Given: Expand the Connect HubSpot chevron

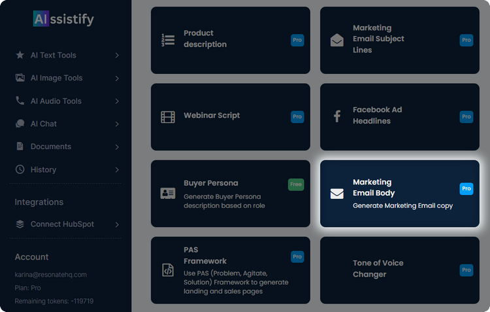Looking at the screenshot, I should pos(117,224).
